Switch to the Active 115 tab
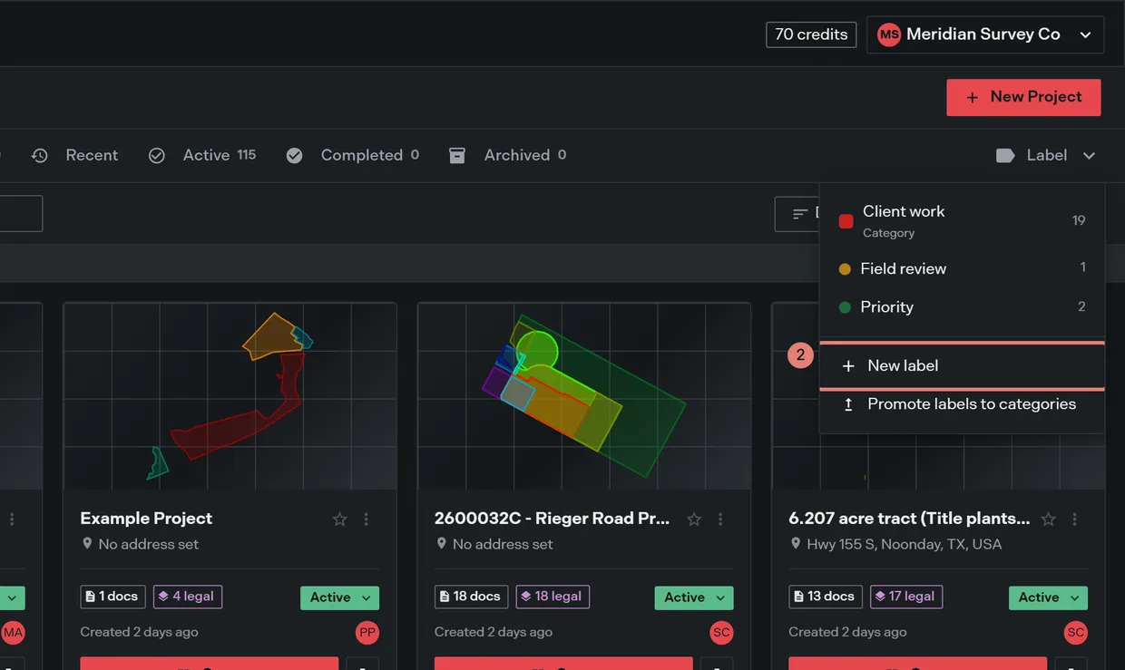1125x670 pixels. tap(202, 155)
